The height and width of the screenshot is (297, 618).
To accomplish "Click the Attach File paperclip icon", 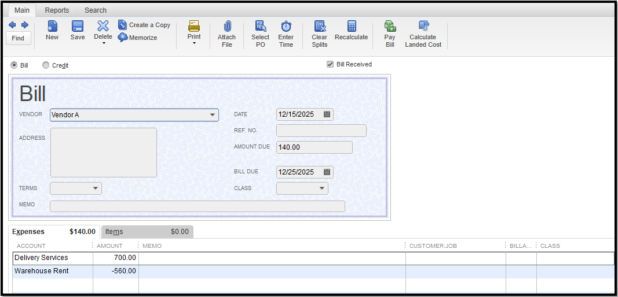I will point(226,27).
